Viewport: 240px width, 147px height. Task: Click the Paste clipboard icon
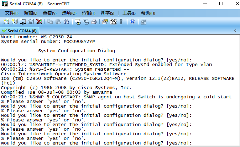[x=58, y=22]
